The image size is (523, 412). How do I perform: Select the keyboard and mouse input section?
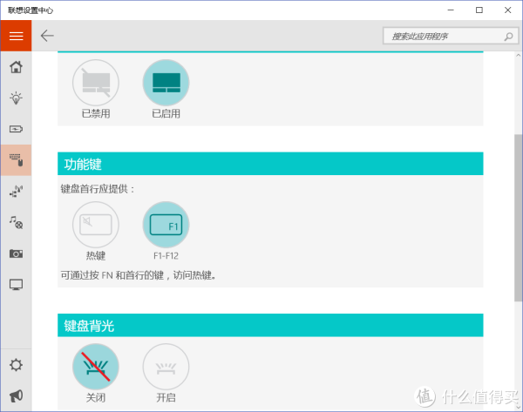pyautogui.click(x=16, y=160)
